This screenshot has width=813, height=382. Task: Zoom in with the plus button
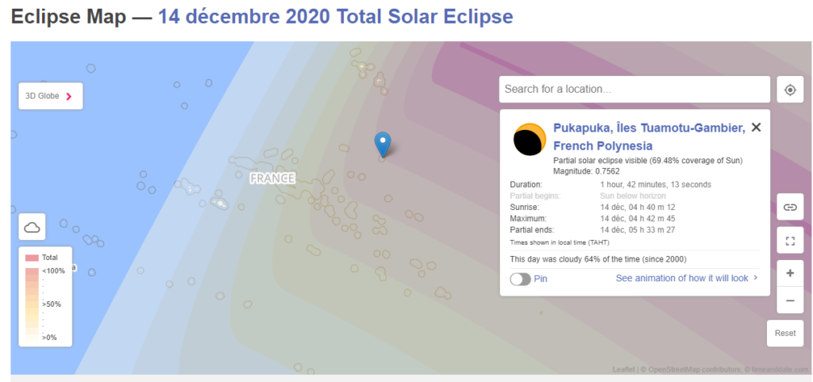[790, 273]
